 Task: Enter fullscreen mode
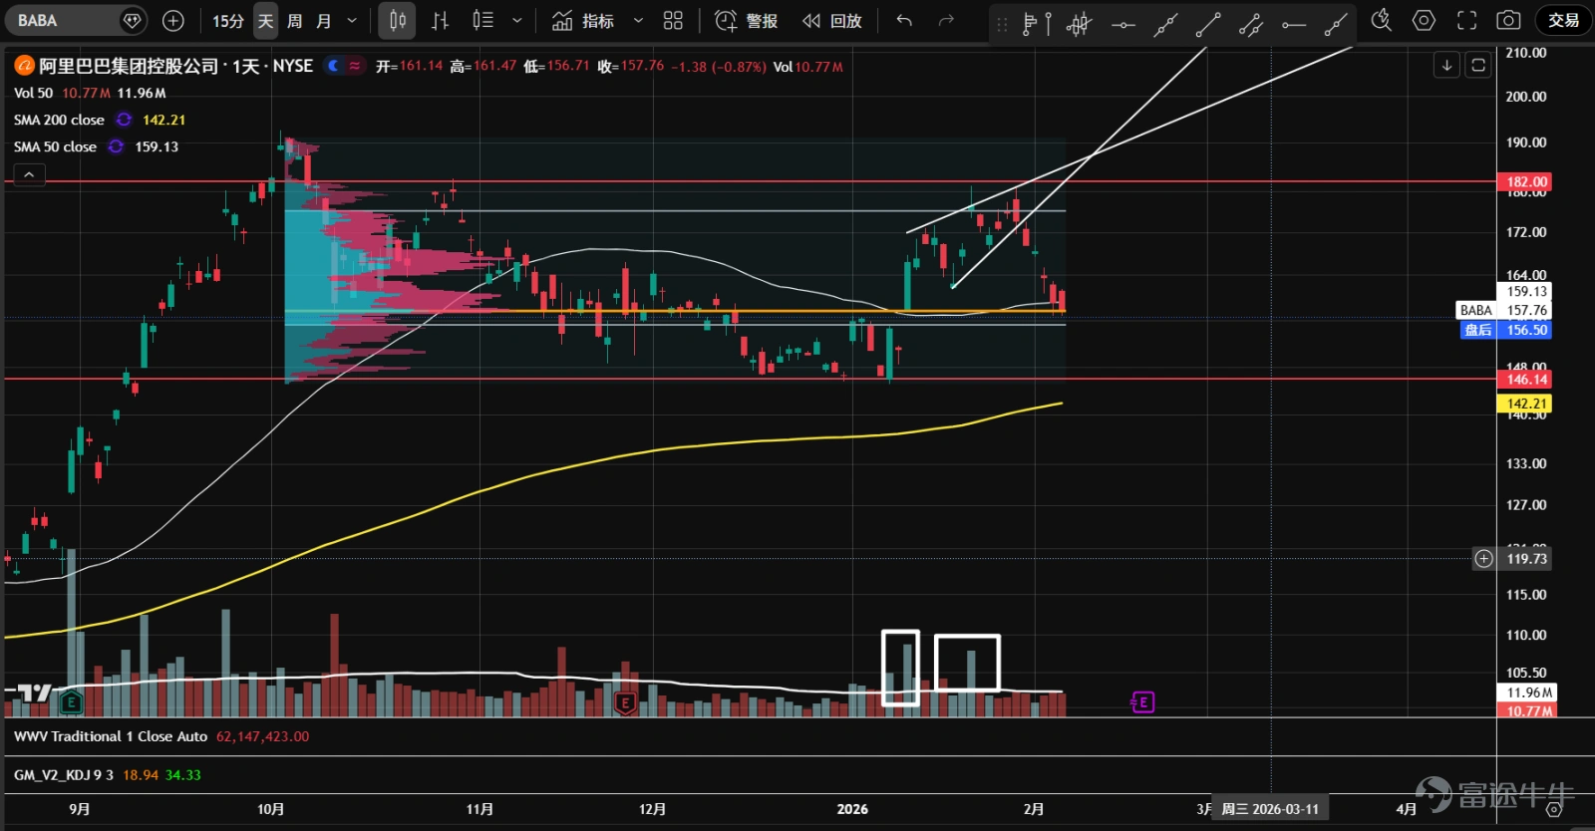click(x=1466, y=20)
